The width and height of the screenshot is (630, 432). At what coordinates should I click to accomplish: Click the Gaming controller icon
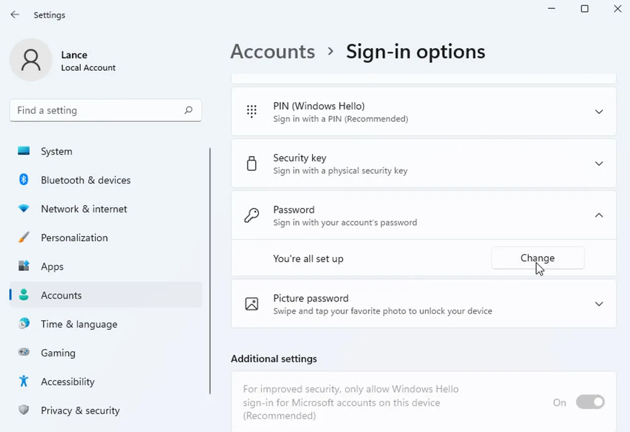[x=24, y=353]
